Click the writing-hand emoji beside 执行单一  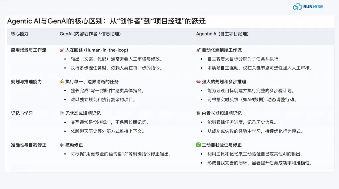pos(62,82)
